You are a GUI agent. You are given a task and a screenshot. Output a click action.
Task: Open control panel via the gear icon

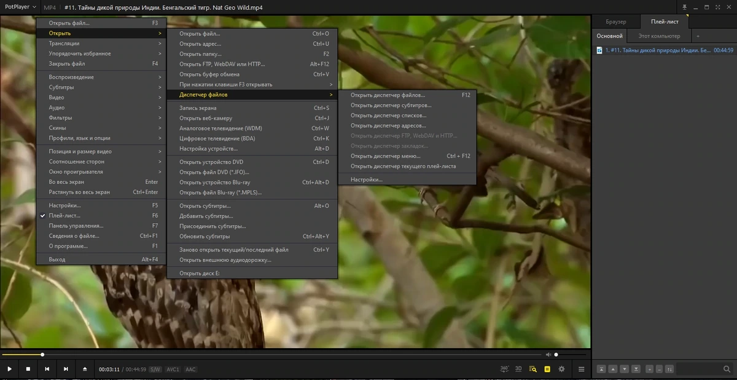click(561, 369)
